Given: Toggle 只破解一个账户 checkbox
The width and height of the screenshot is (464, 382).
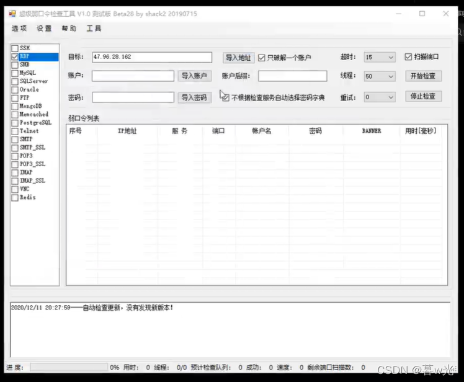Looking at the screenshot, I should [x=262, y=58].
